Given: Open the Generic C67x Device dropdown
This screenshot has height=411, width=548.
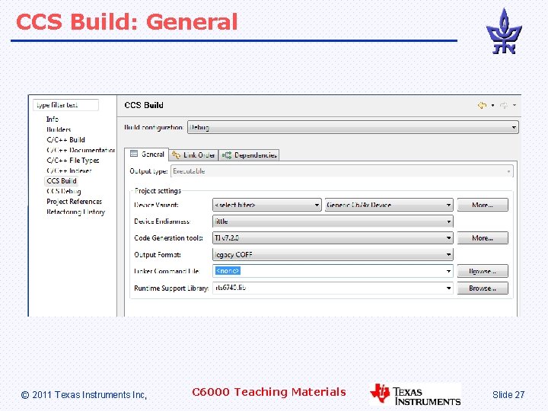Looking at the screenshot, I should (389, 205).
